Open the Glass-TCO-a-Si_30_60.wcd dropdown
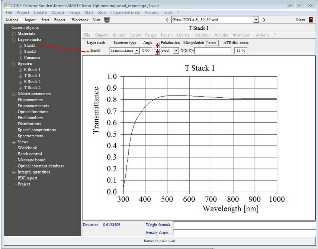The height and width of the screenshot is (249, 318). point(256,20)
